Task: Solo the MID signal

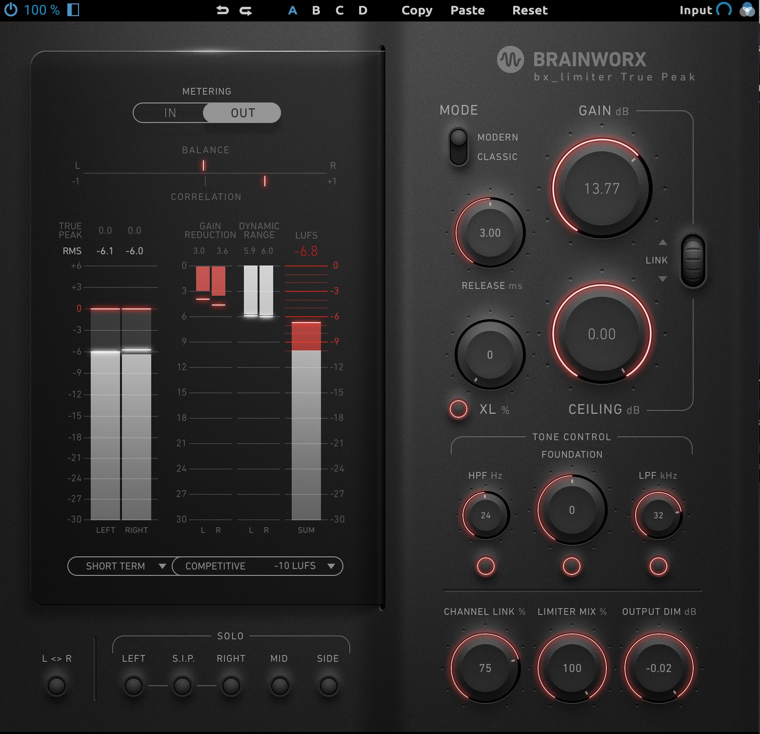Action: pos(280,686)
